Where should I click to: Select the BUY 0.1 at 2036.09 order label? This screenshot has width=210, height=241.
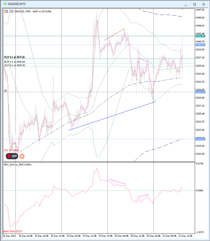(15, 62)
